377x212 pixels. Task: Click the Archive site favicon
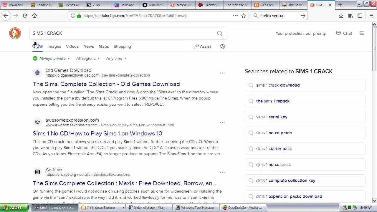click(x=37, y=172)
